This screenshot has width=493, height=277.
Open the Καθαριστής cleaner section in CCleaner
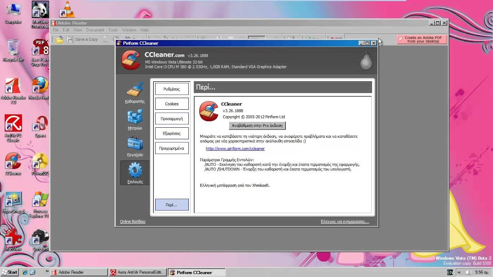click(x=135, y=93)
